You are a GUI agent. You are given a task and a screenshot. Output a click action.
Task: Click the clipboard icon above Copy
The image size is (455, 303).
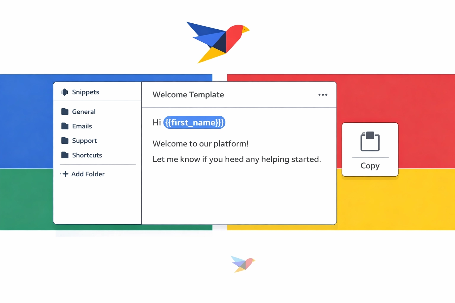point(370,142)
